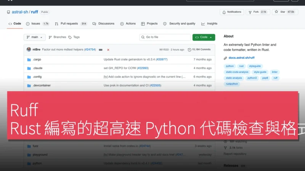This screenshot has width=305, height=171.
Task: Focus the Go to file search field
Action: [165, 37]
